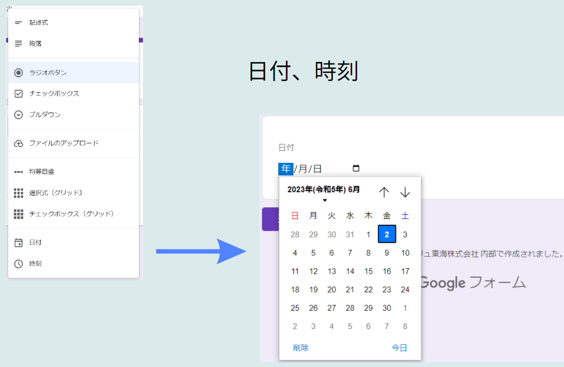The width and height of the screenshot is (564, 367).
Task: Pick date 27 in the calendar
Action: click(x=331, y=308)
